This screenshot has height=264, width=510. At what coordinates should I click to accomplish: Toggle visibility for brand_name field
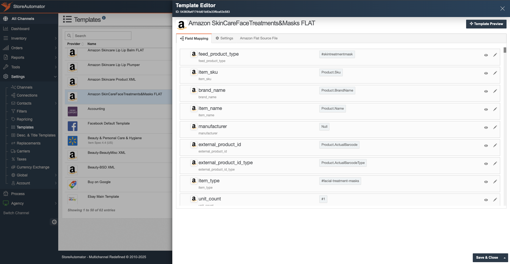pos(486,91)
